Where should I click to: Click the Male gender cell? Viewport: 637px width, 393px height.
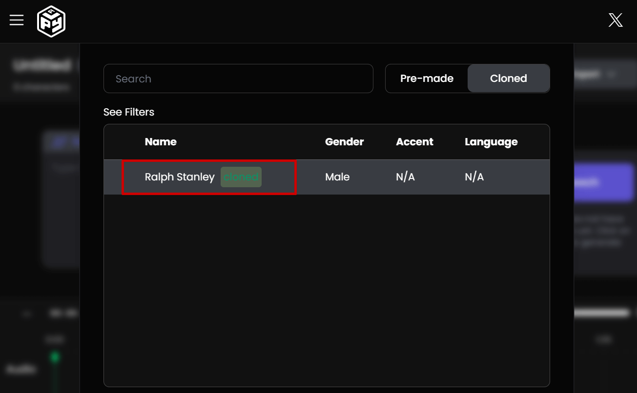point(337,177)
